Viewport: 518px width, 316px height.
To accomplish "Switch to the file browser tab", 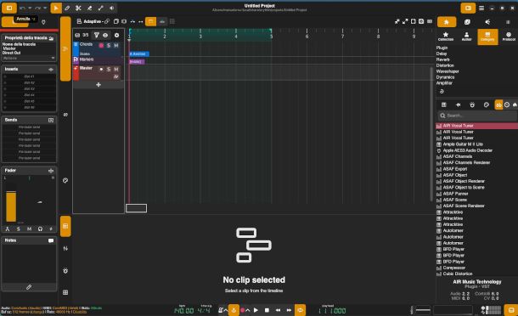I will (x=467, y=22).
